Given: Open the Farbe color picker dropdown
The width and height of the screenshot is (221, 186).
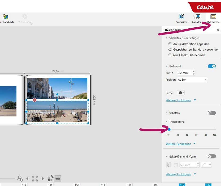Looking at the screenshot, I should coord(181,93).
